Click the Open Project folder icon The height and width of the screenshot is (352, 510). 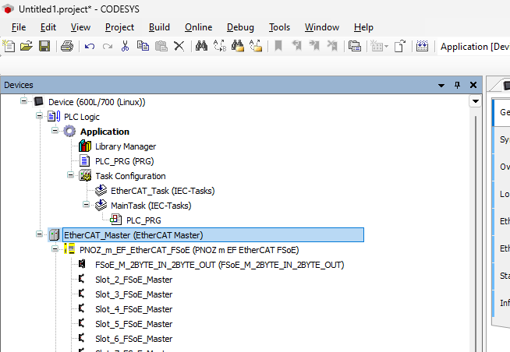click(27, 46)
